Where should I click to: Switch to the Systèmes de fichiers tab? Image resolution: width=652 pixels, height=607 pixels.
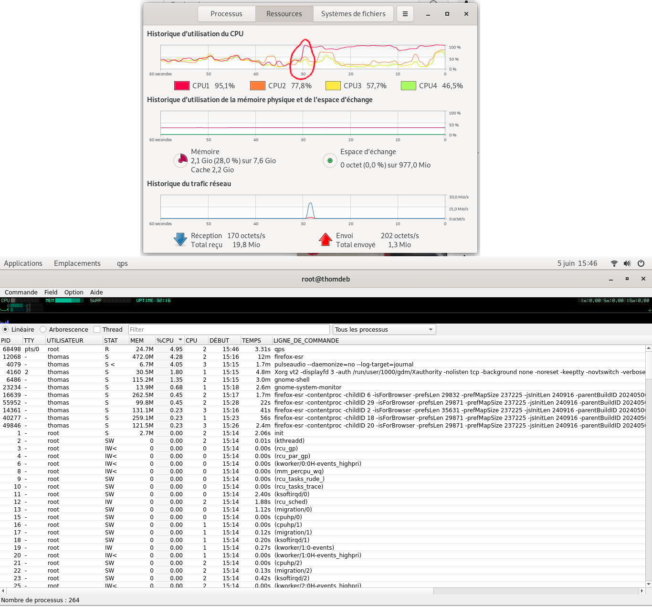click(x=353, y=14)
